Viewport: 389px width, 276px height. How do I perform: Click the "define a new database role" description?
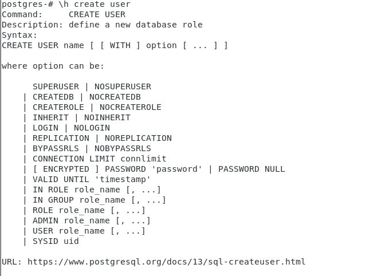coord(135,25)
